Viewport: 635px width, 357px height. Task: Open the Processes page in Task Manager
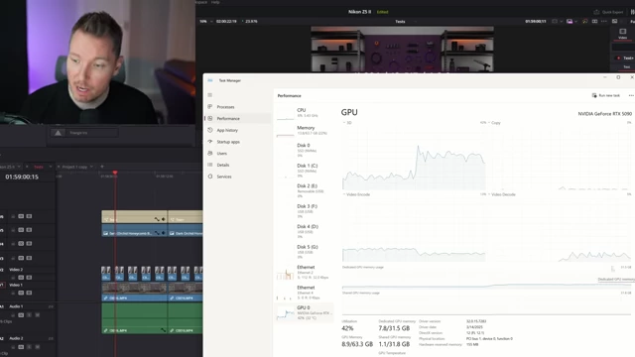tap(237, 107)
